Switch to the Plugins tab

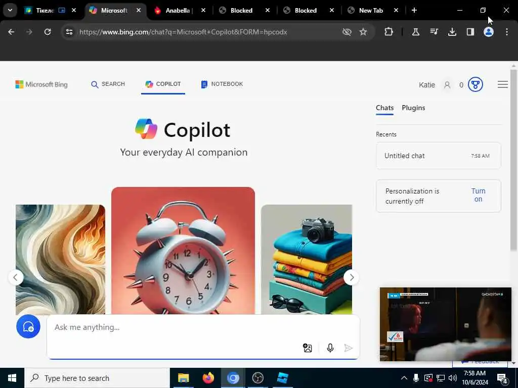coord(414,108)
